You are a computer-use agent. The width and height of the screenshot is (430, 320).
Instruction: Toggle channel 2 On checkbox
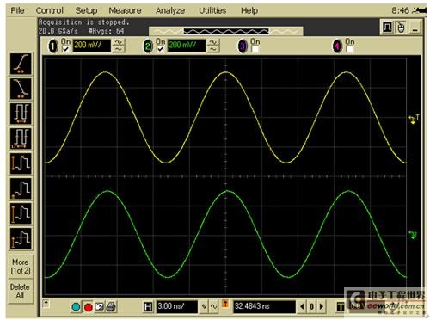pos(161,49)
